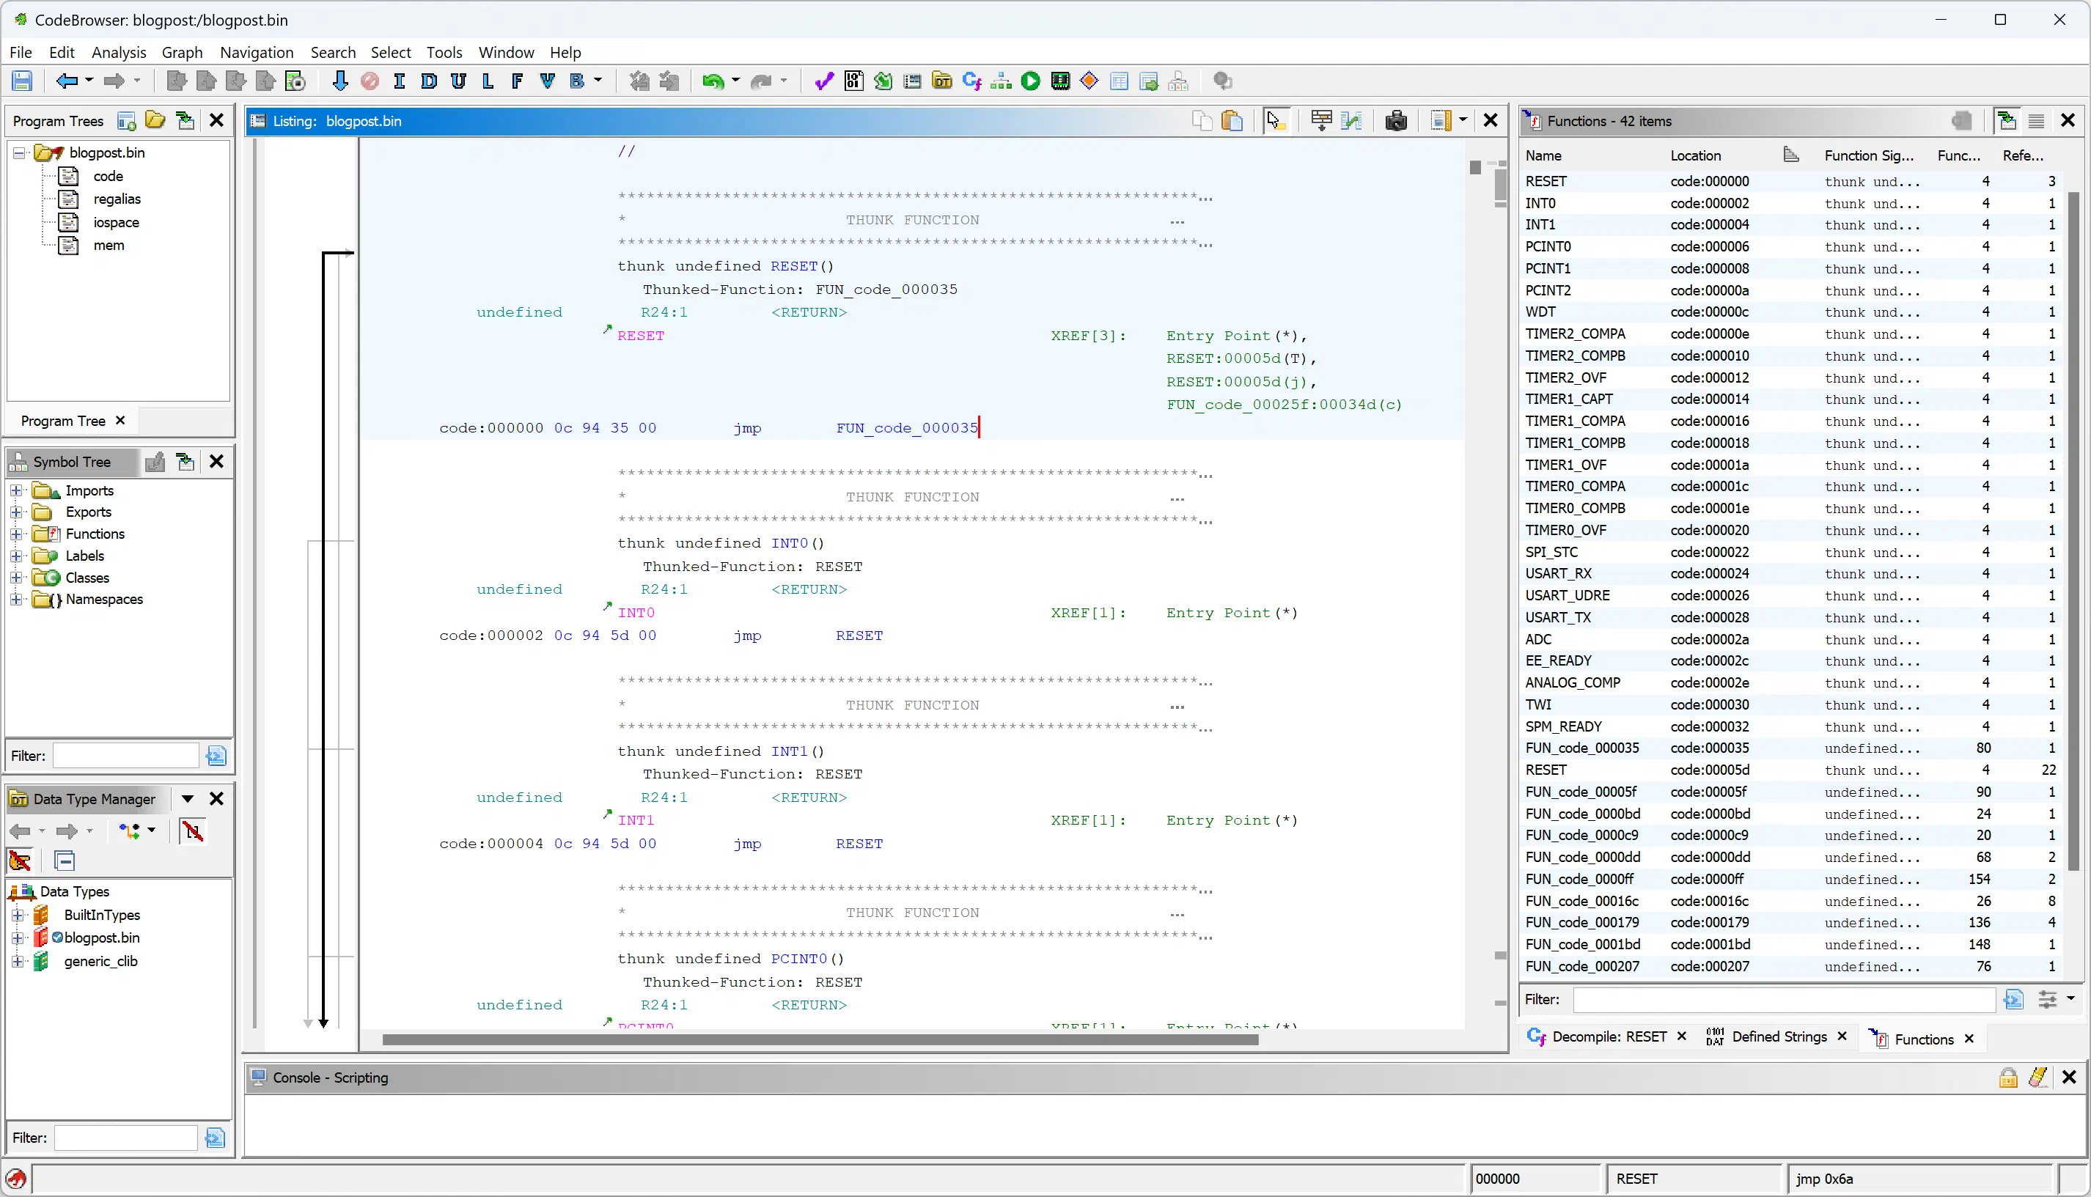Go back to the previous location in history

point(67,81)
